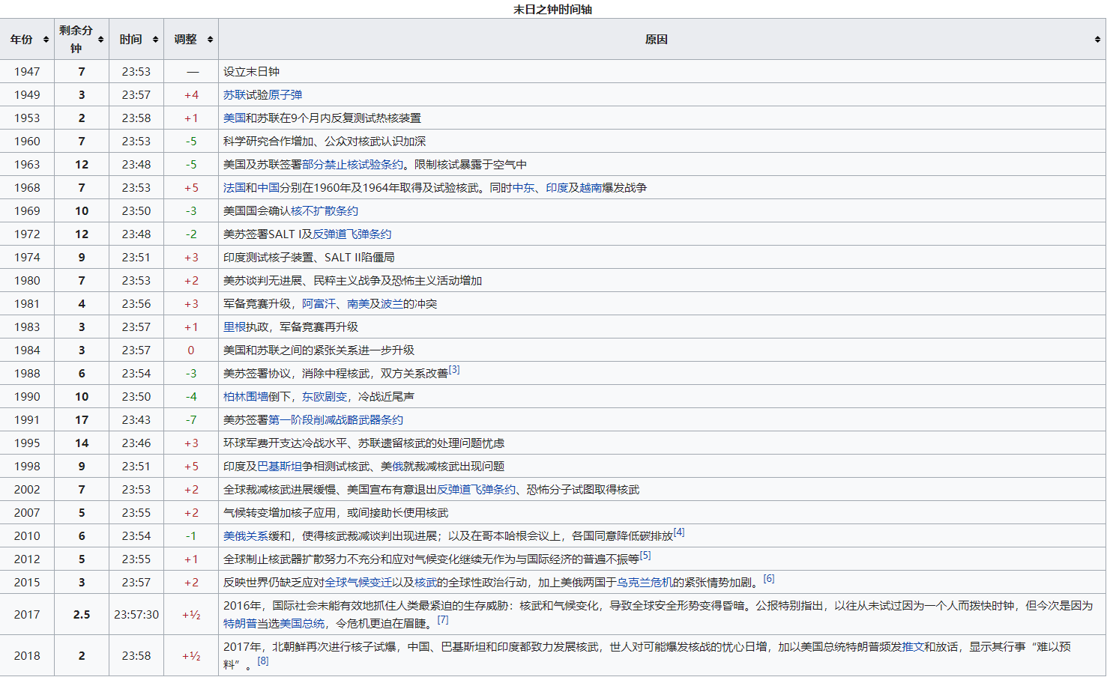Open footnote reference [4] in 2010 row
Viewport: 1107px width, 677px height.
[x=679, y=532]
